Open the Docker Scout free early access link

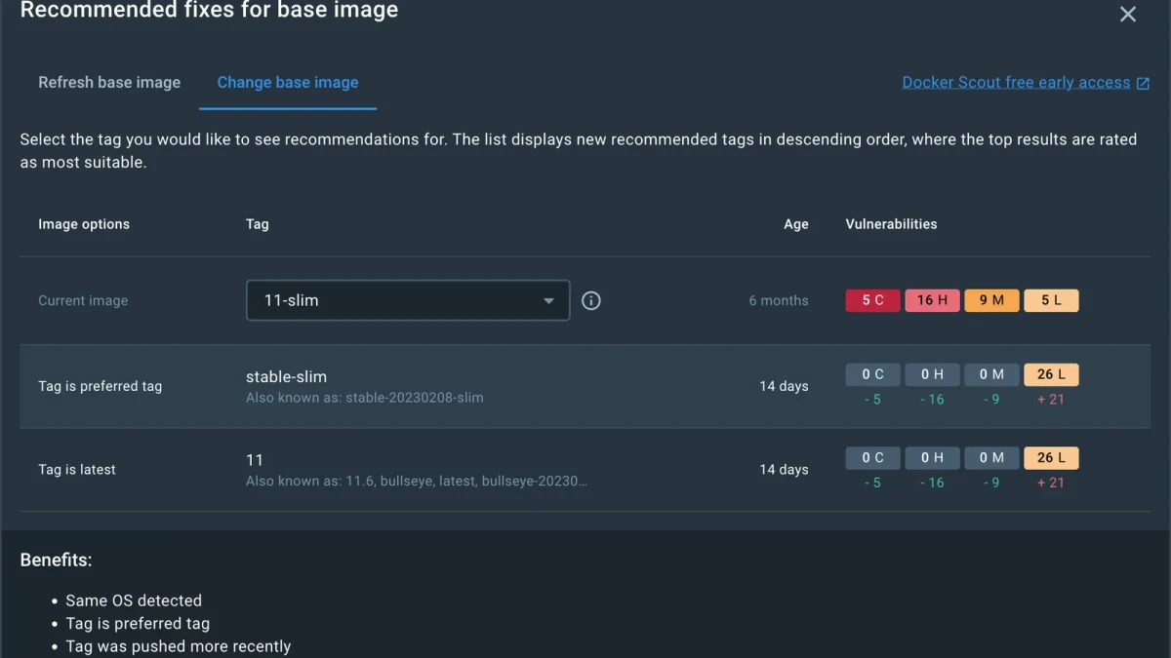click(x=1026, y=83)
